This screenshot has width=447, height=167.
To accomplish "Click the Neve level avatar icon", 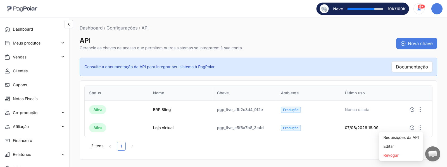I will (324, 9).
